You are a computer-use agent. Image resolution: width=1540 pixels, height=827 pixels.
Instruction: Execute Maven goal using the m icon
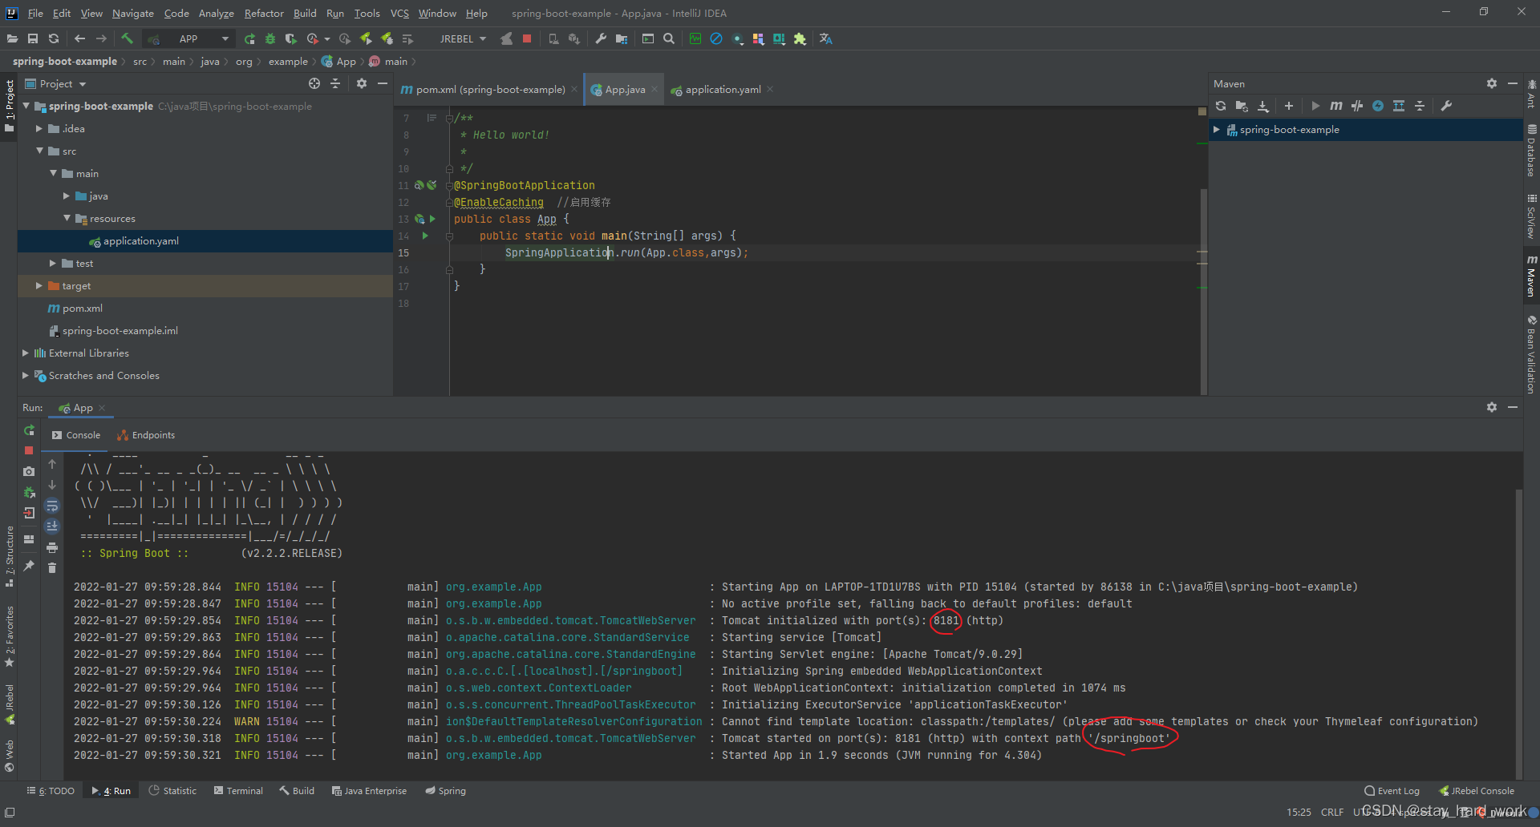[x=1335, y=106]
